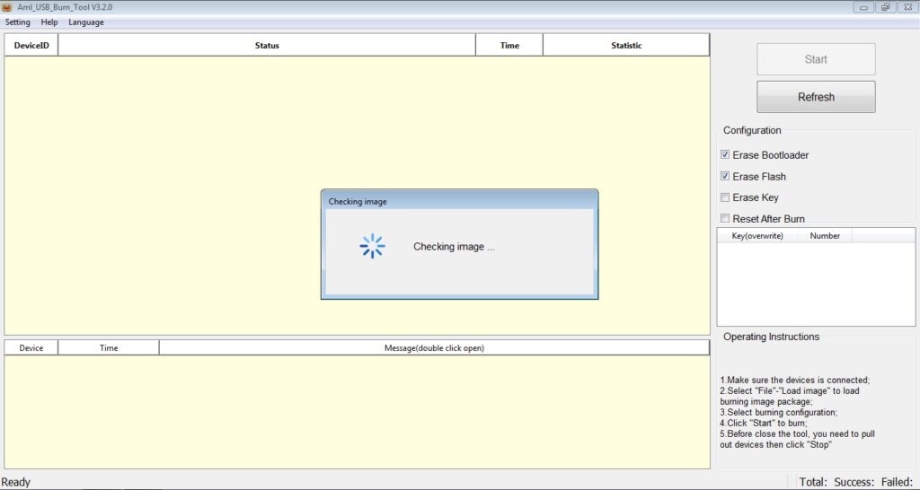This screenshot has width=920, height=490.
Task: Click instruction '4.Click "Start" to burn'
Action: pos(764,423)
